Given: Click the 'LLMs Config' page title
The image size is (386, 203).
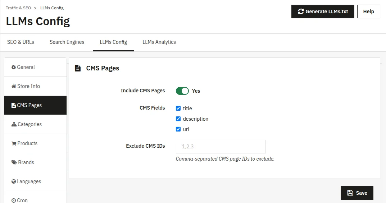Looking at the screenshot, I should click(x=38, y=22).
